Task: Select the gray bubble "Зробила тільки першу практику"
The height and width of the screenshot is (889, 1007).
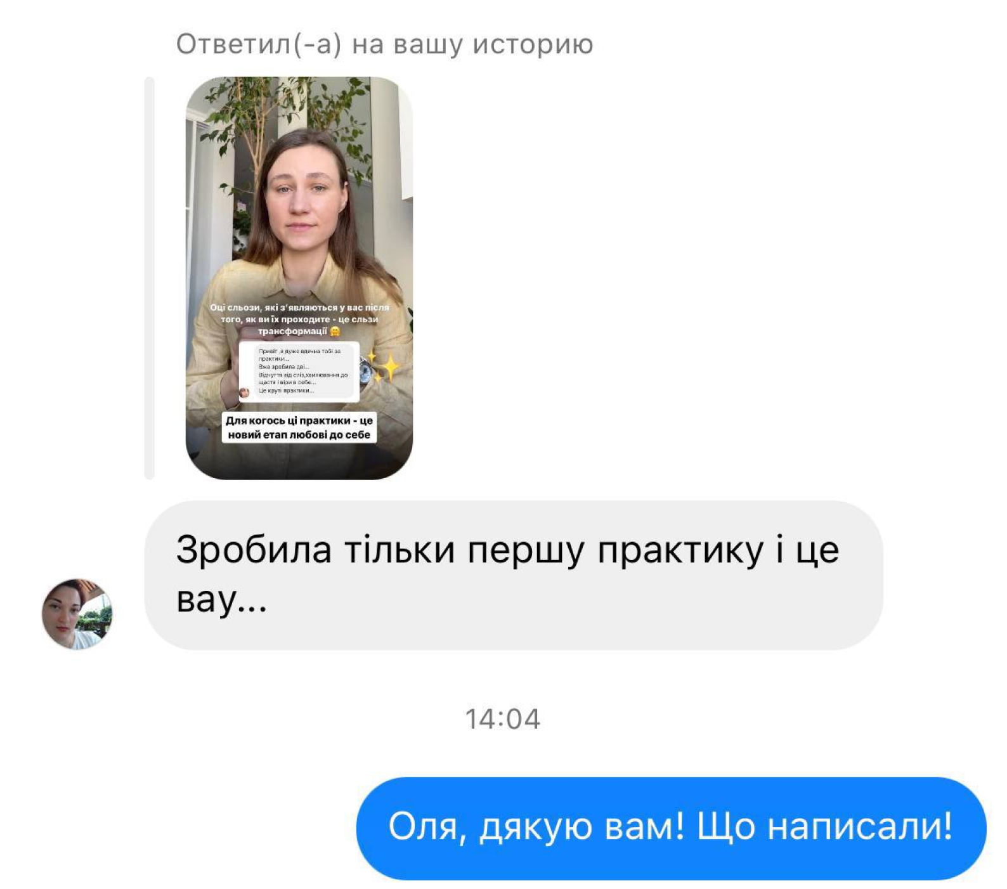Action: tap(514, 575)
